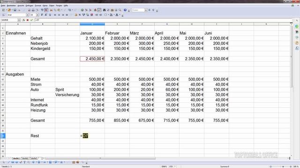This screenshot has height=168, width=300.
Task: Click the zoom percentage in status bar
Action: (296, 167)
